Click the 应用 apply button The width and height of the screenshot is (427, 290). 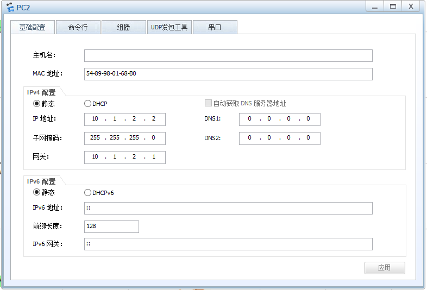pos(385,268)
